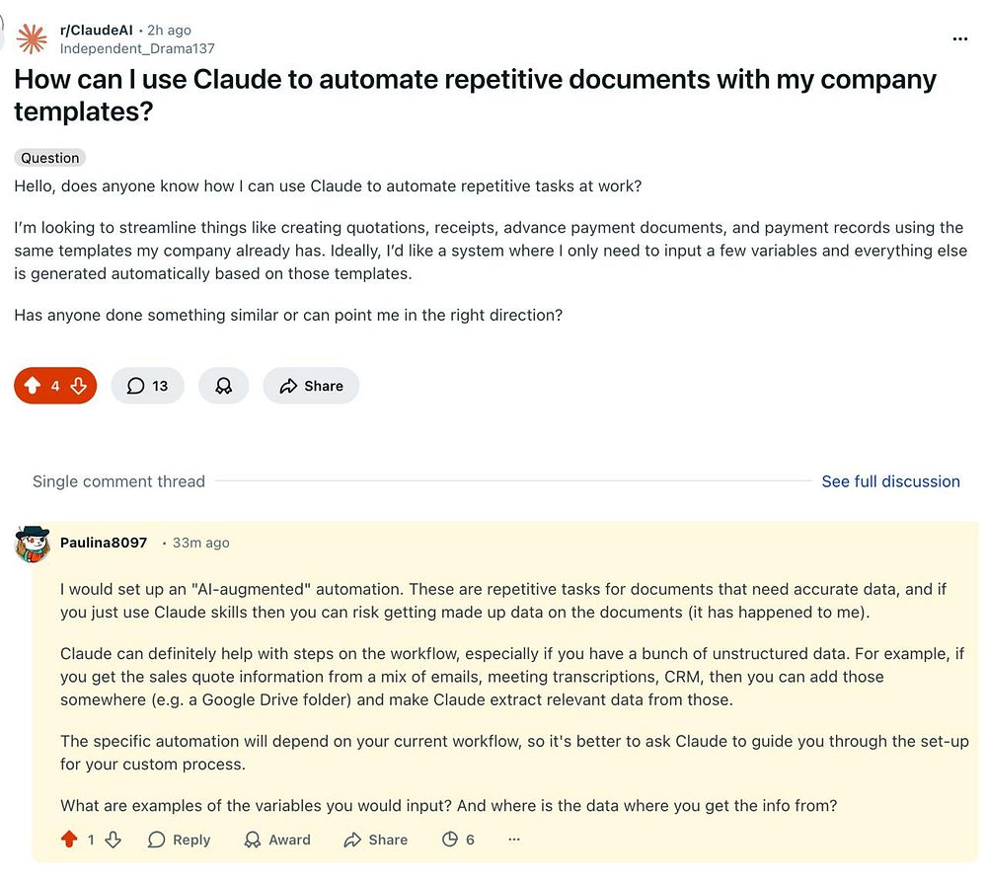This screenshot has height=876, width=987.
Task: Downvote the main post
Action: point(79,386)
